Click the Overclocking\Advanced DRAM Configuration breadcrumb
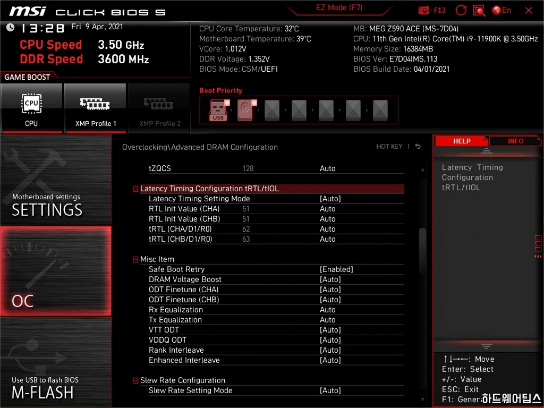The image size is (544, 408). pyautogui.click(x=200, y=147)
